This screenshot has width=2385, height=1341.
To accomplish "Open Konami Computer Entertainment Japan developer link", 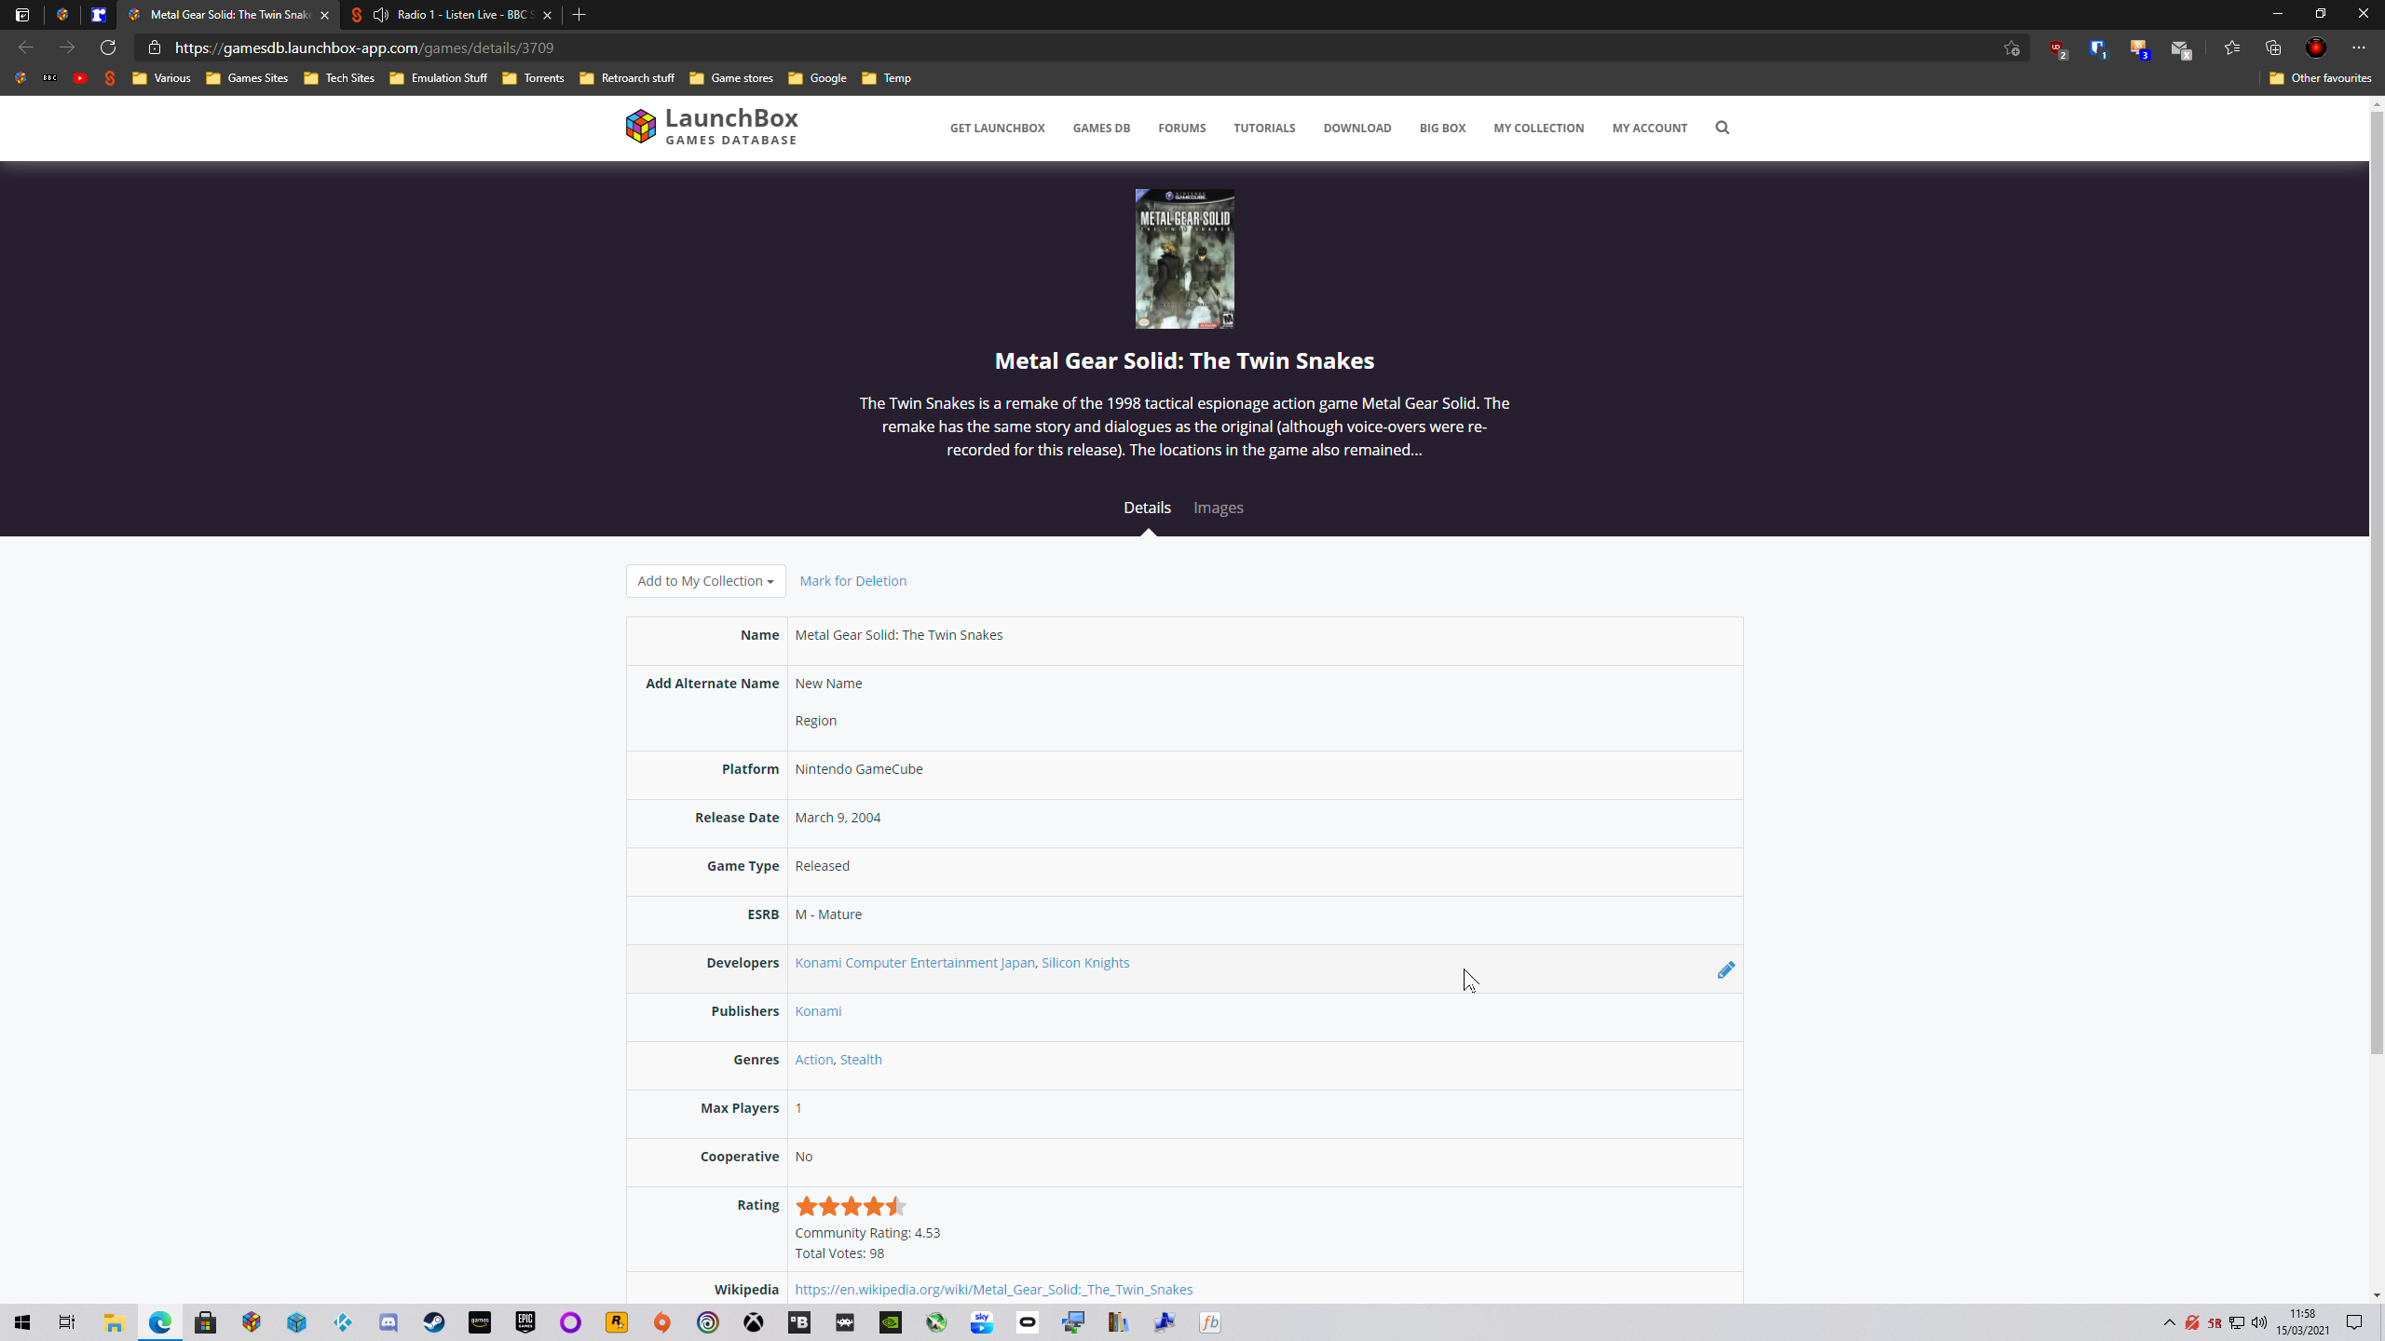I will (914, 963).
